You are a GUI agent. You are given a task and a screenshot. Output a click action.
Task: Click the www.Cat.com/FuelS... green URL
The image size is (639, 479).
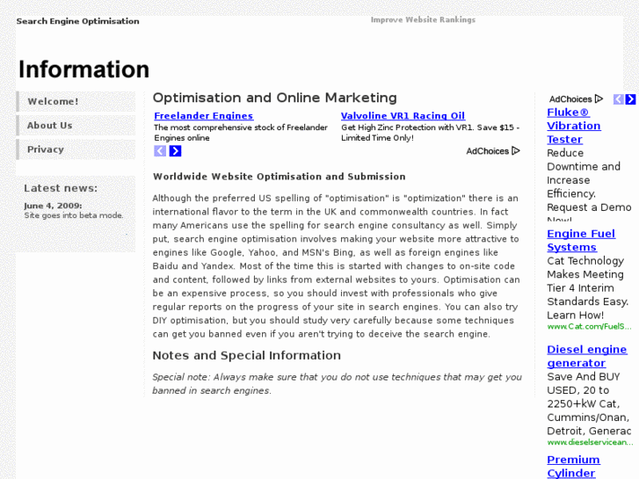589,327
